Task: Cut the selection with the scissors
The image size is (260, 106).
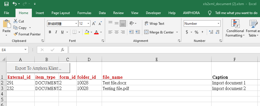Action: coord(19,21)
